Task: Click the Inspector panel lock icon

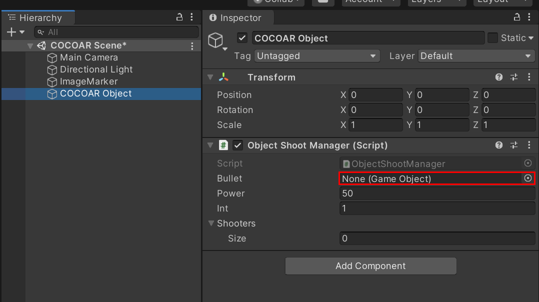Action: [x=516, y=17]
